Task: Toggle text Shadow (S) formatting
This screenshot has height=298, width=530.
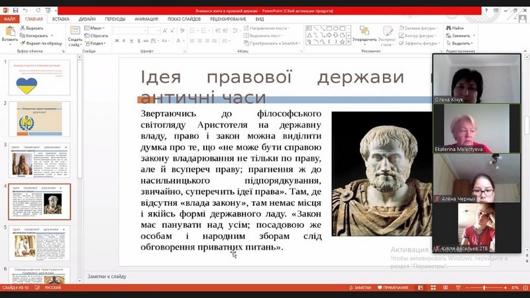Action: pyautogui.click(x=139, y=41)
